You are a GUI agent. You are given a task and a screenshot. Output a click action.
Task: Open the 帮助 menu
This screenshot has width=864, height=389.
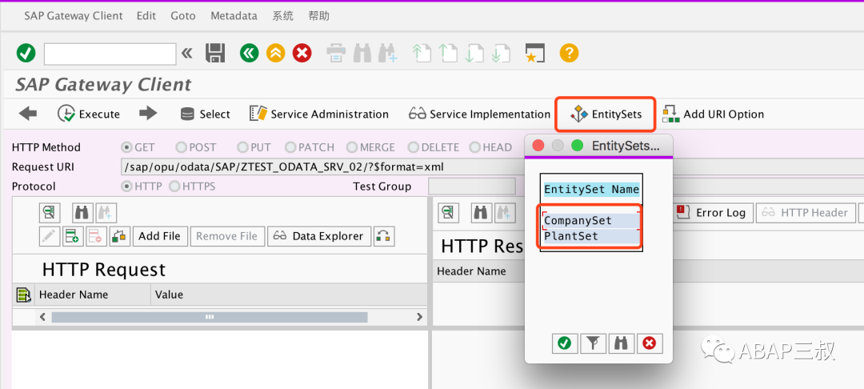pyautogui.click(x=318, y=16)
